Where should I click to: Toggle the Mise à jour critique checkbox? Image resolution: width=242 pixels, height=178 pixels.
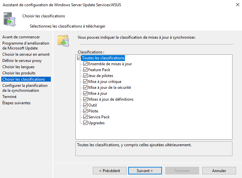85,81
